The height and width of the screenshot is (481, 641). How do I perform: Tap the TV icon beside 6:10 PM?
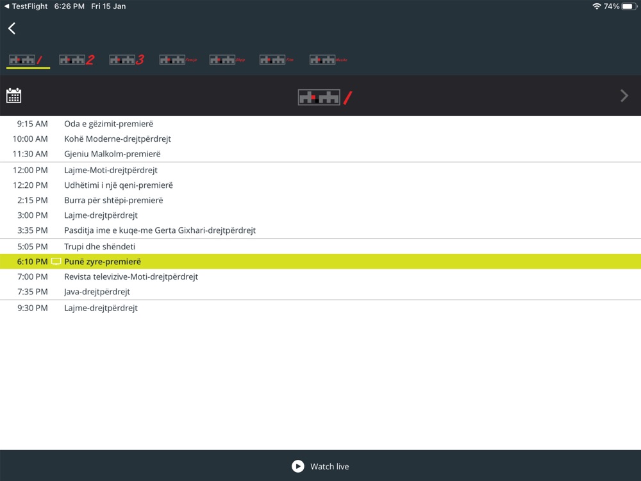tap(56, 262)
